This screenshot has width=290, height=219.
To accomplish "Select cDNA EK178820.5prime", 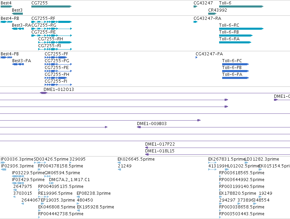I will 220,197.
